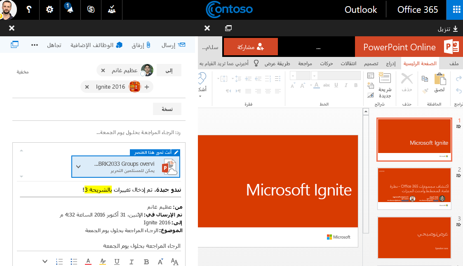463x266 pixels.
Task: Open the PowerPoint Online ellipsis menu
Action: [x=318, y=48]
